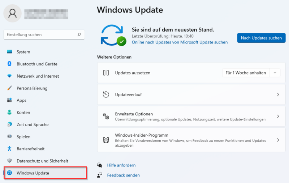Click the Konten person icon
Viewport: 289px width, 183px height.
9,112
